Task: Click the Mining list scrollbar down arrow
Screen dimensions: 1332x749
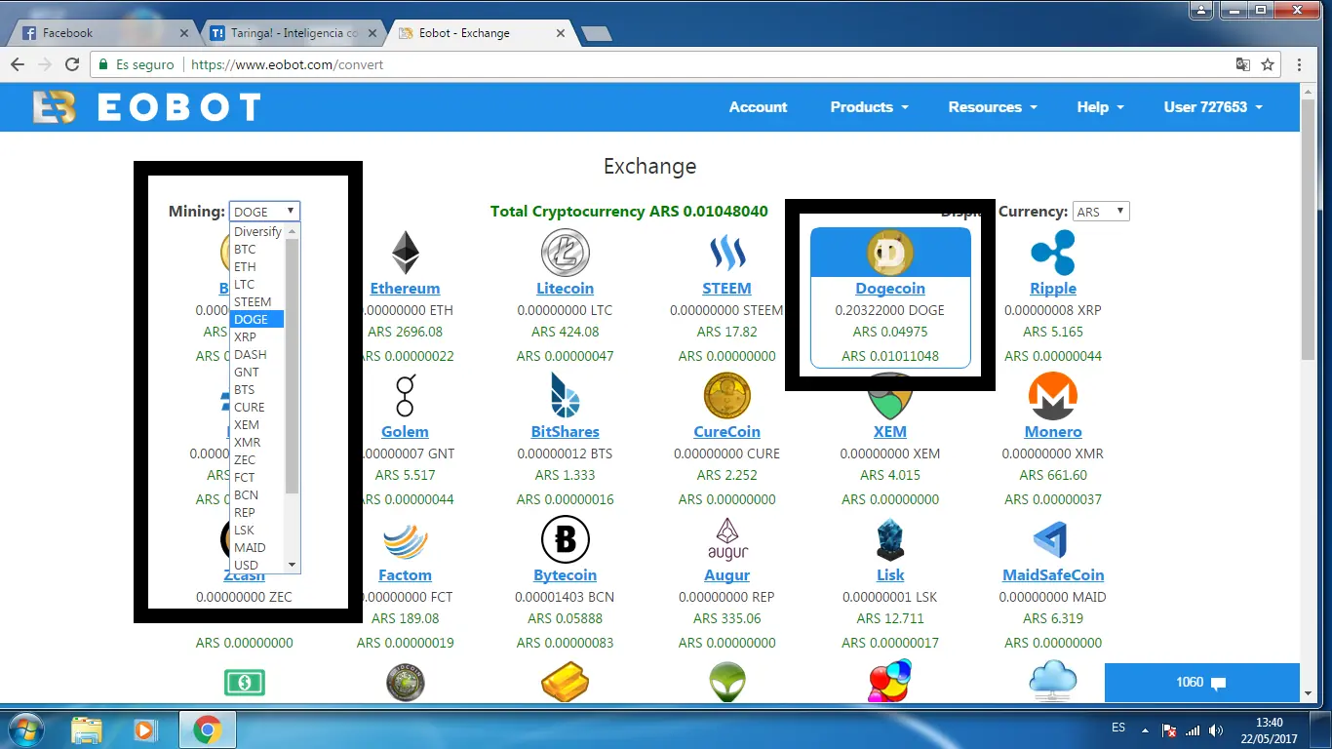Action: [292, 566]
